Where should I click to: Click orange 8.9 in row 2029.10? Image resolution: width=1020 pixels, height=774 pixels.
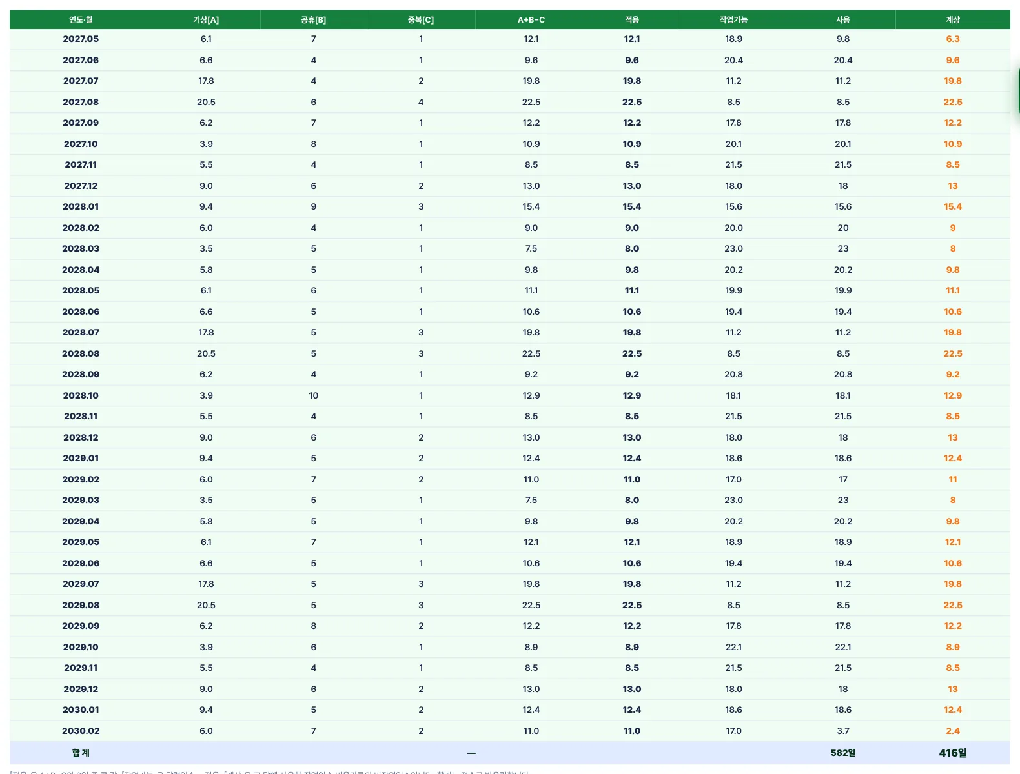click(x=953, y=647)
